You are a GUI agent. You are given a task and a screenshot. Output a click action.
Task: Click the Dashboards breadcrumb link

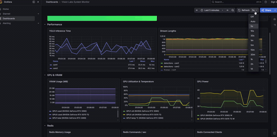[52, 2]
